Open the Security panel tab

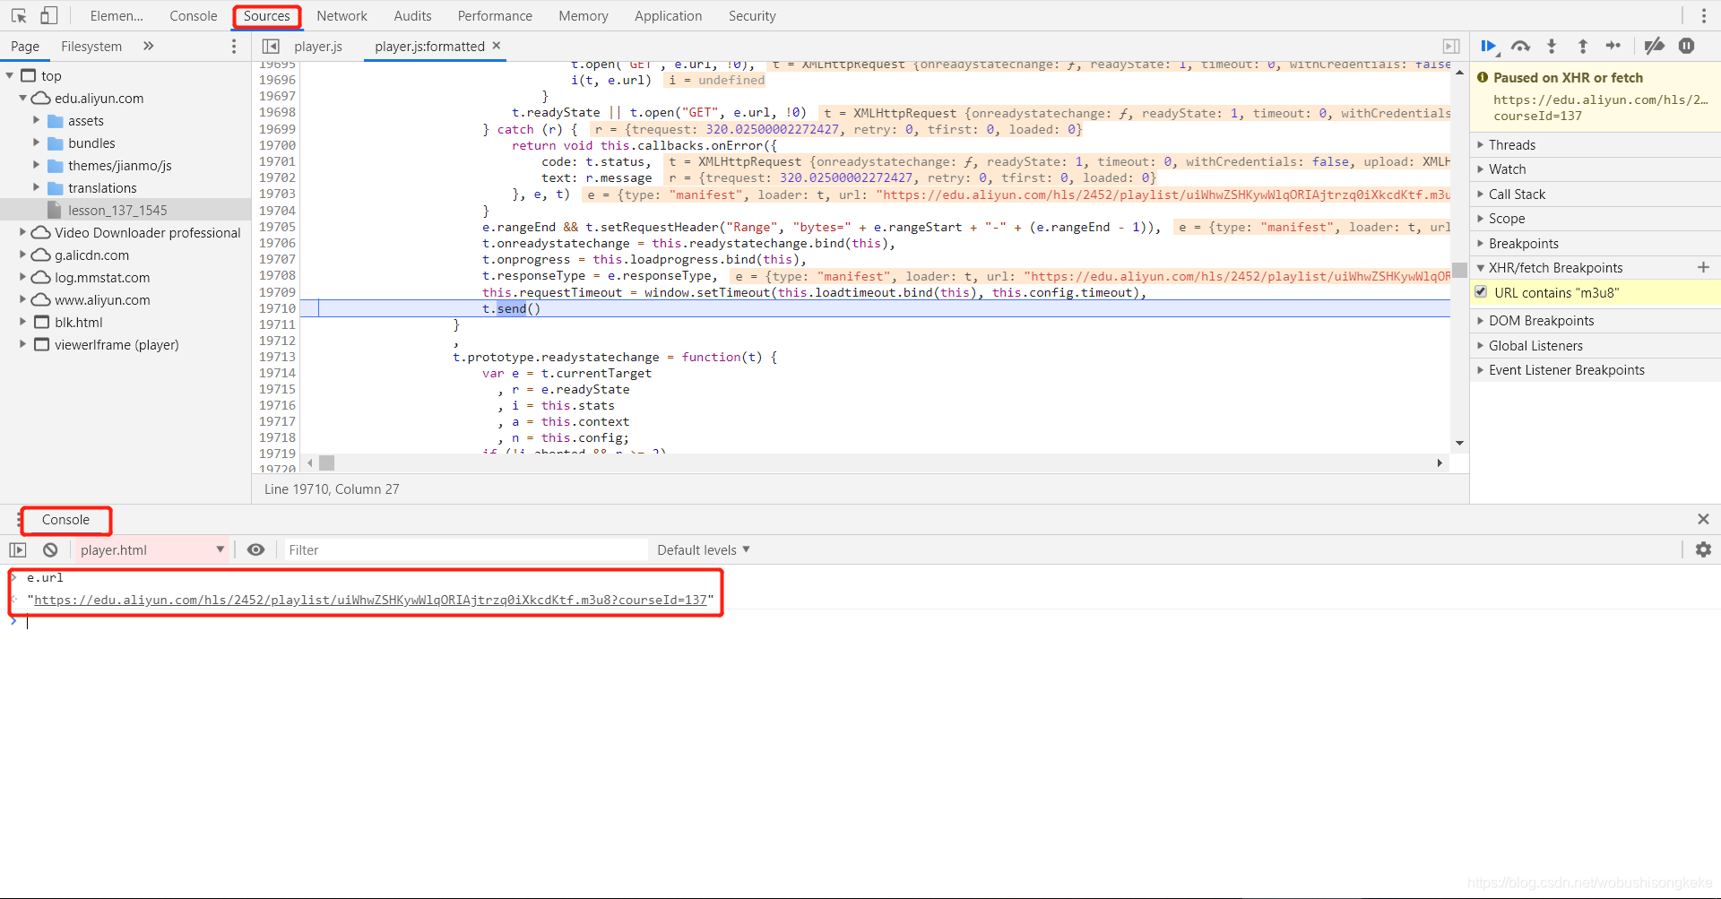[752, 16]
